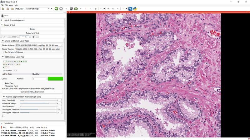Enable the Threshold Paint checkbox
The height and width of the screenshot is (140, 250).
[x=3, y=86]
